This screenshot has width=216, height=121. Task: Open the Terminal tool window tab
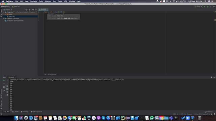coord(25,112)
